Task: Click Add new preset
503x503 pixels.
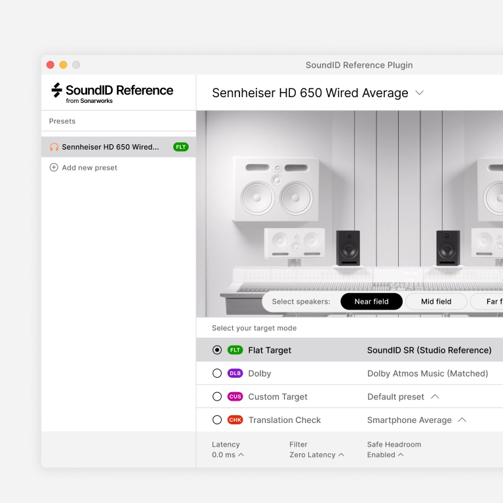Action: point(89,168)
